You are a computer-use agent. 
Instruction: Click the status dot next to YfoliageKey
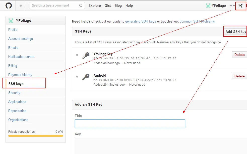(x=77, y=55)
